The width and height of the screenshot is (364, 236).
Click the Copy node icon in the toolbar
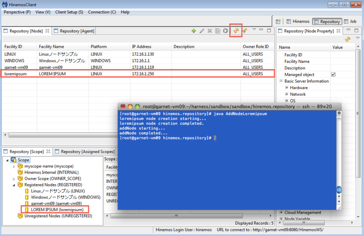[x=217, y=31]
